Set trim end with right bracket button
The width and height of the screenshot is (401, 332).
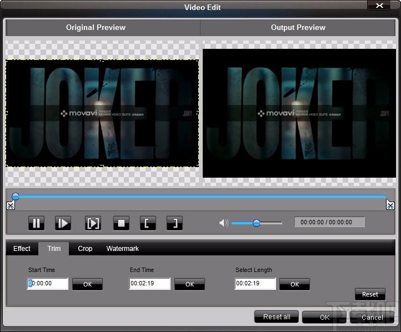[174, 223]
